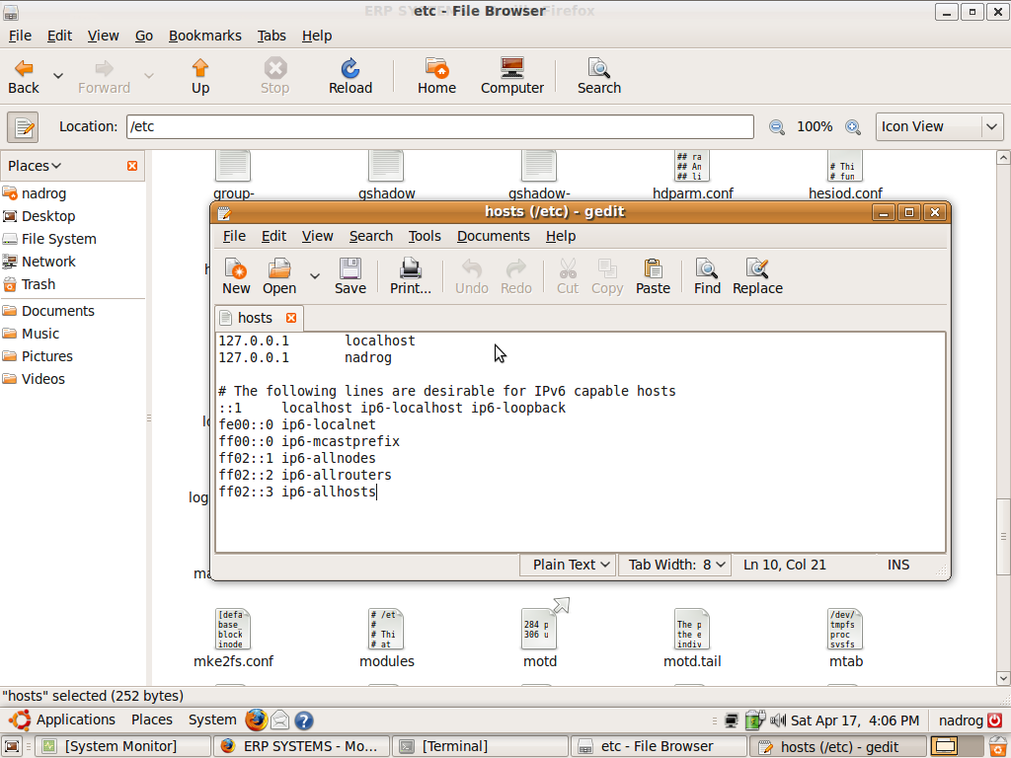This screenshot has height=758, width=1011.
Task: Save the hosts file in gedit
Action: click(350, 276)
